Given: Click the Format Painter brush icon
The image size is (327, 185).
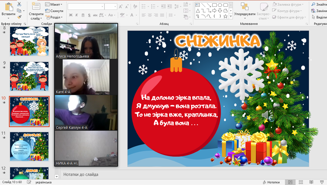Looking at the screenshot, I should point(19,17).
